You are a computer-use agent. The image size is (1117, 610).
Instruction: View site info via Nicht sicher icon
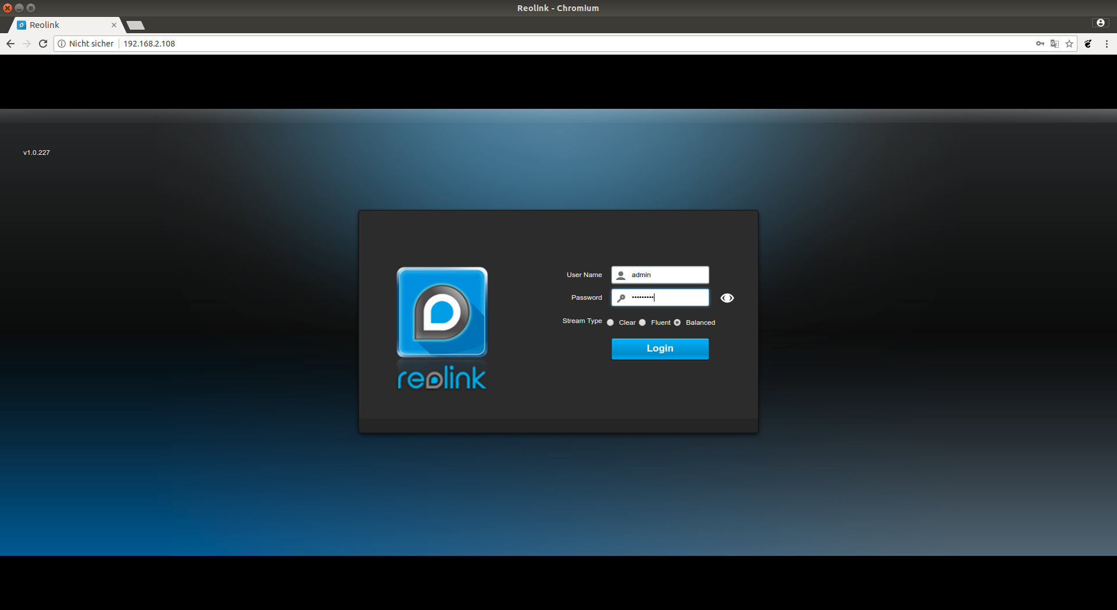tap(62, 44)
